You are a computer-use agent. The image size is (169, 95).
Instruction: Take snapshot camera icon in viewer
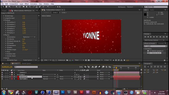(x=67, y=60)
